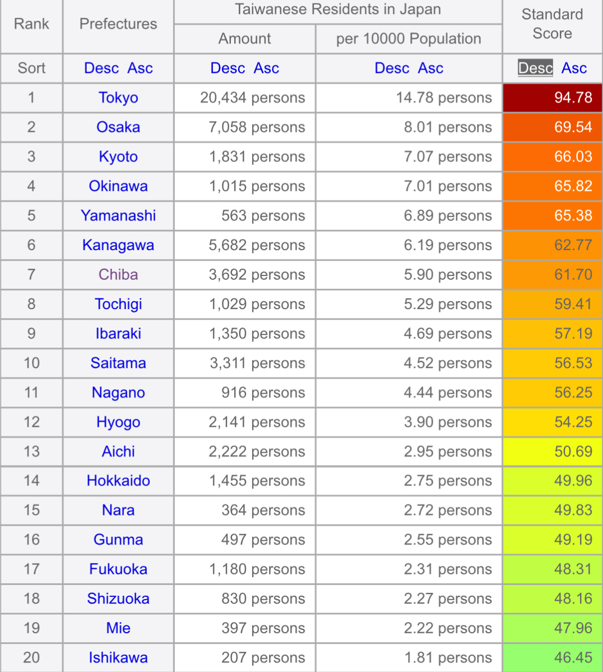This screenshot has height=672, width=603.
Task: Open the Ibaraki prefecture link
Action: point(118,333)
